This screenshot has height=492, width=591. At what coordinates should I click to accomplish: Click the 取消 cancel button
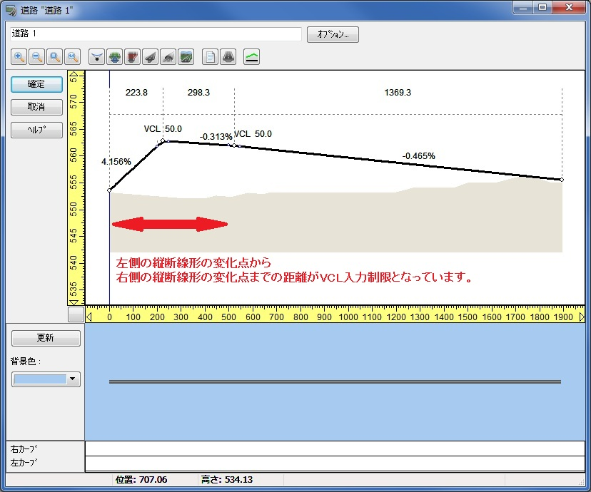click(36, 107)
